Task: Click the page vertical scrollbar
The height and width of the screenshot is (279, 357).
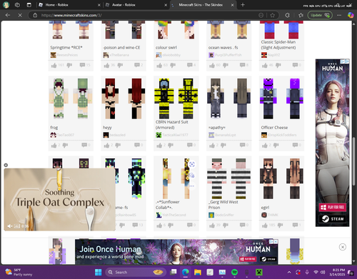Action: (354, 161)
